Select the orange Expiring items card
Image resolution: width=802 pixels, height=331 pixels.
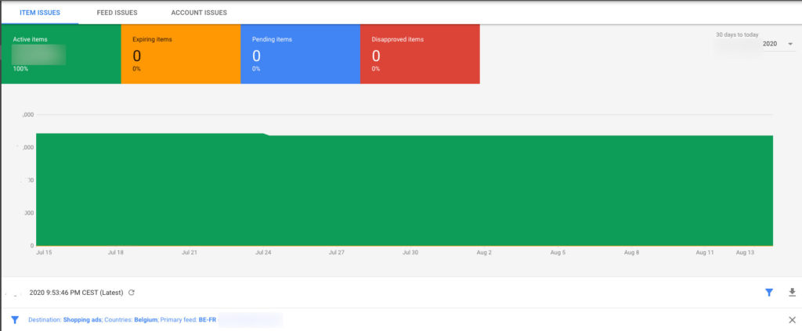tap(180, 54)
